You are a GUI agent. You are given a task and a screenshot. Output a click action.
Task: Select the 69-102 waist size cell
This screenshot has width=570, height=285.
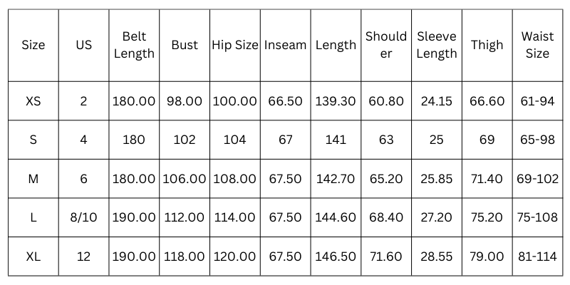(x=537, y=179)
